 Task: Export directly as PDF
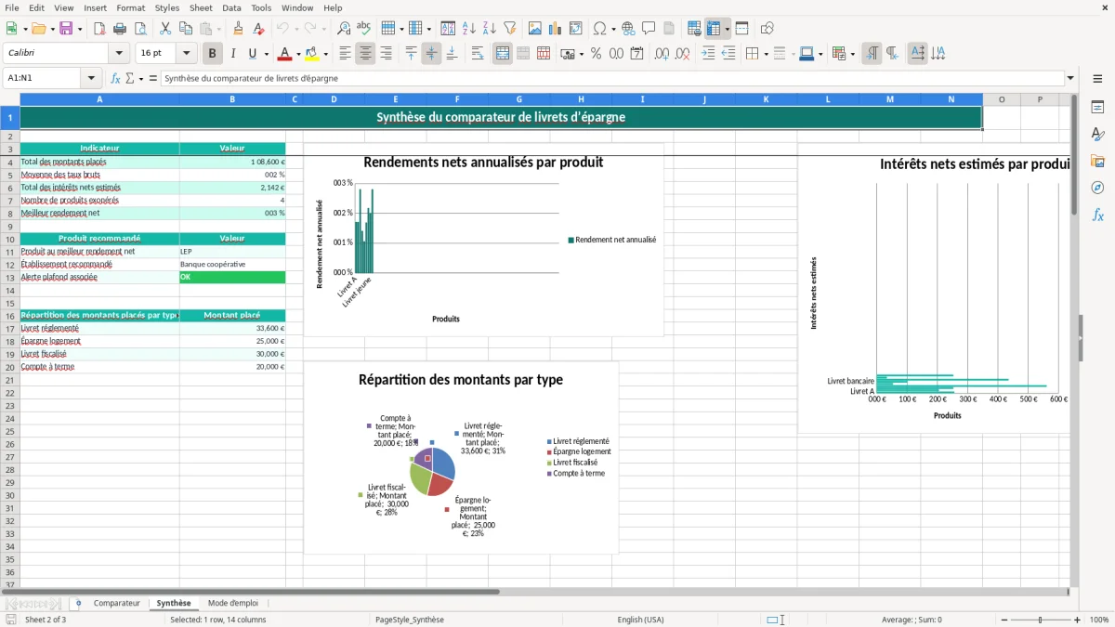tap(99, 29)
